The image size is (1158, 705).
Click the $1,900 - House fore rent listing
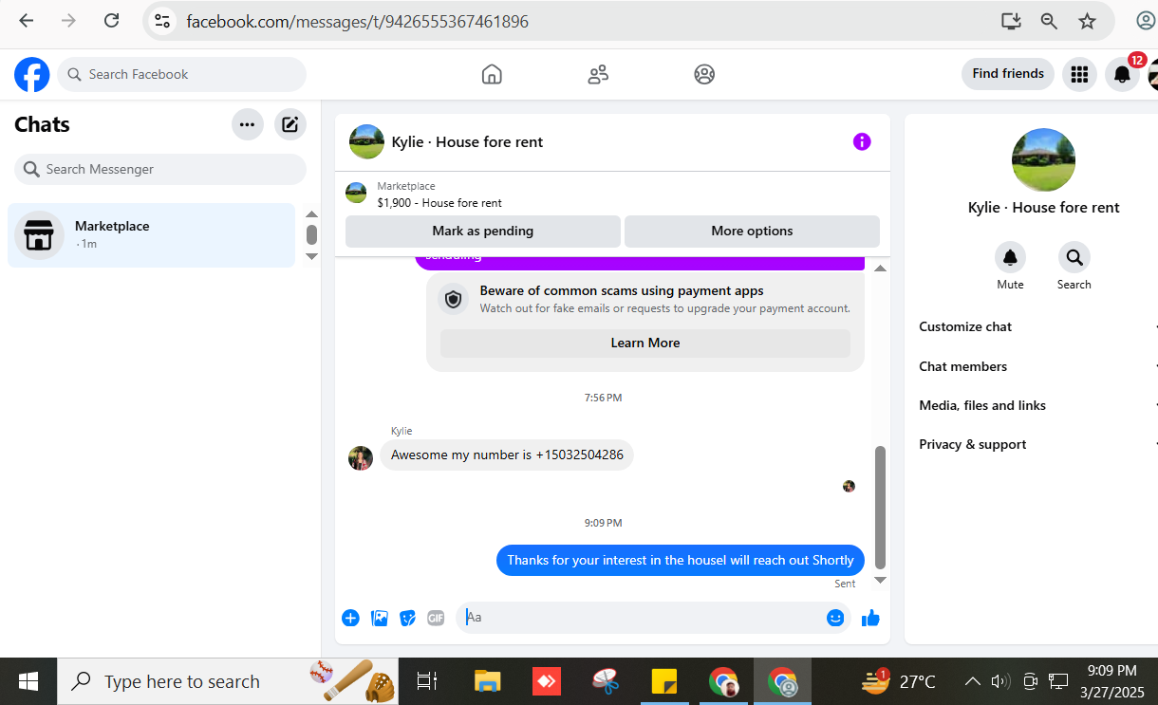[439, 203]
